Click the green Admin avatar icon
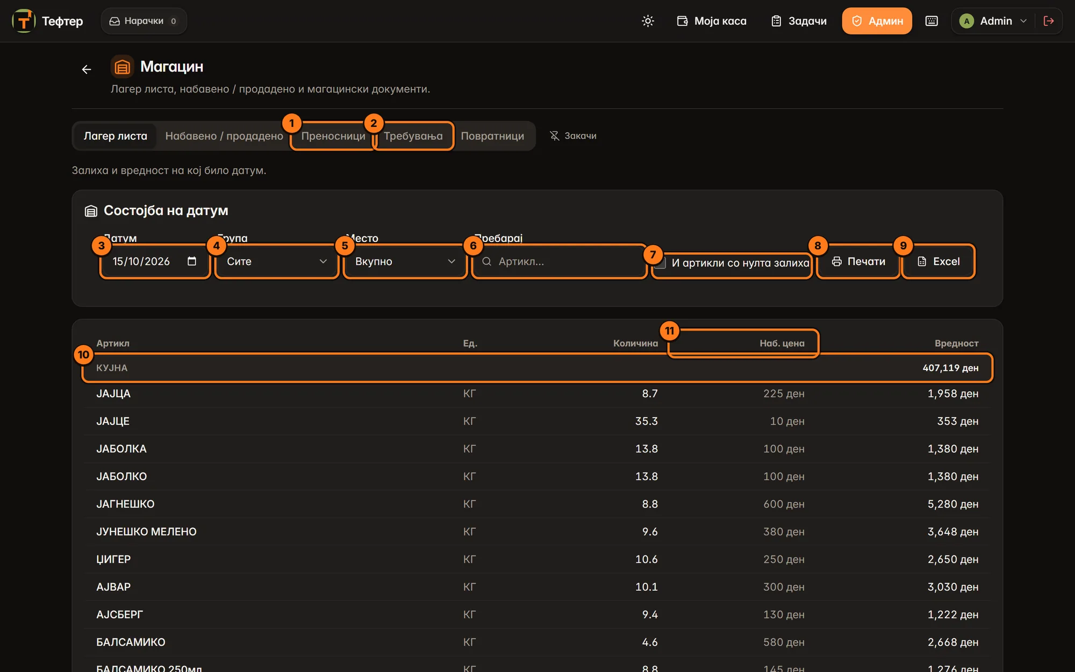1075x672 pixels. point(966,21)
